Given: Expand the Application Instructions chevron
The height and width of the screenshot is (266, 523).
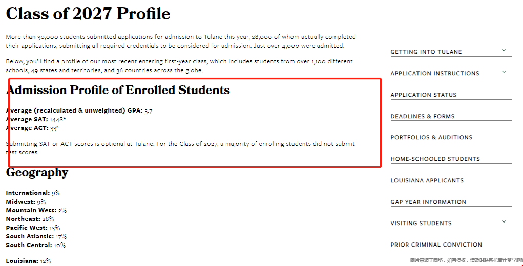Looking at the screenshot, I should click(x=504, y=72).
